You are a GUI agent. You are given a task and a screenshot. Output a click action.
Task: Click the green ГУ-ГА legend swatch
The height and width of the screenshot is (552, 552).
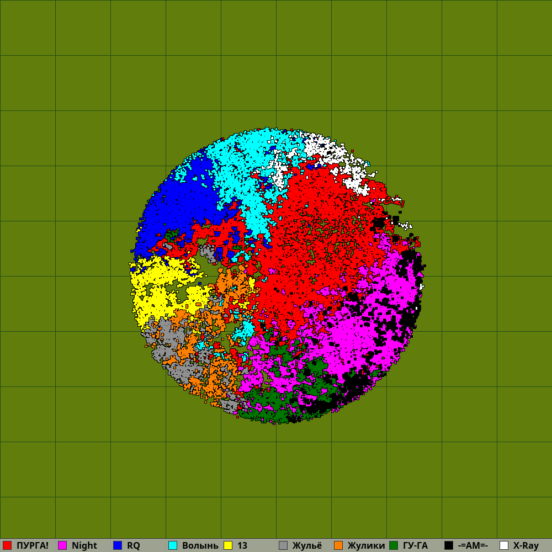[394, 545]
